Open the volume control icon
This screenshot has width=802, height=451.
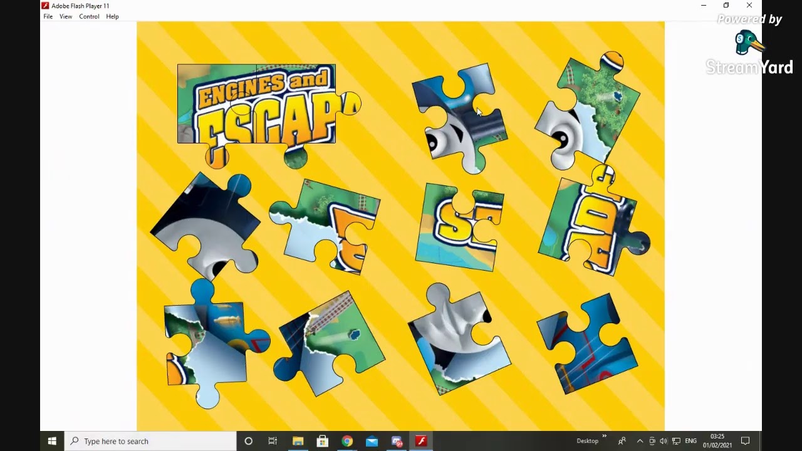[x=664, y=441]
